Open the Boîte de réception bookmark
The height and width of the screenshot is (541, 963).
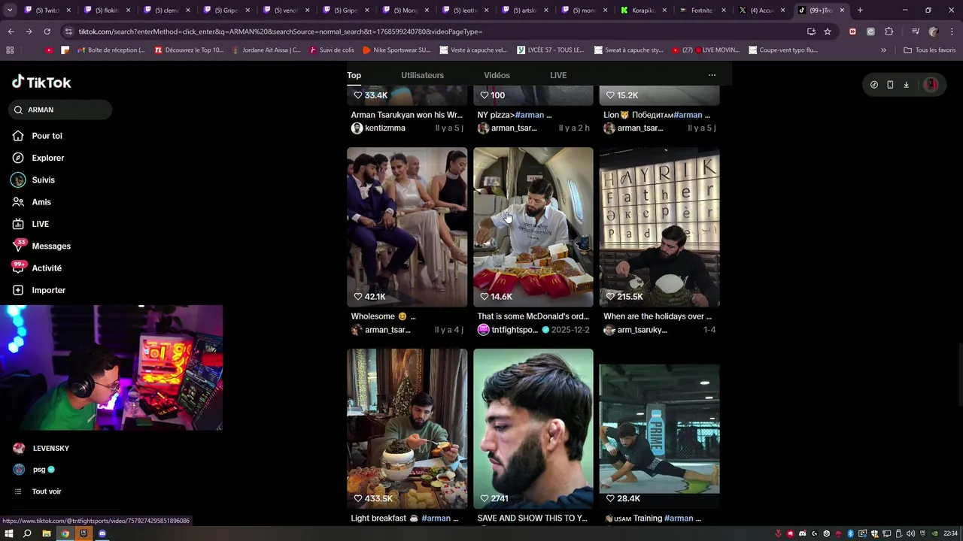pyautogui.click(x=111, y=50)
